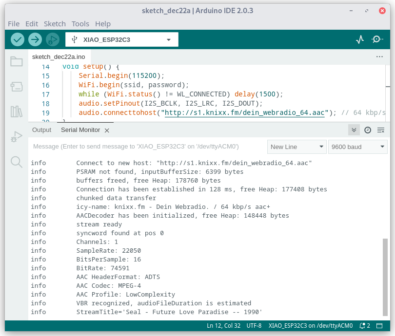Close the Serial Monitor tab

[107, 130]
